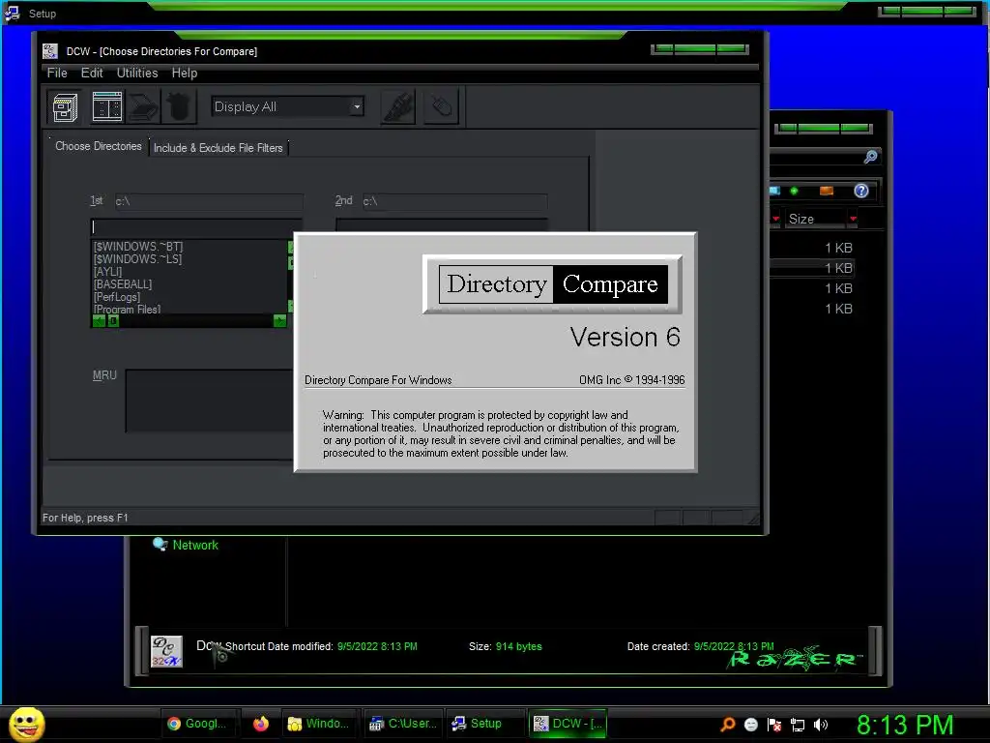The width and height of the screenshot is (990, 743).
Task: Click the MRU list box
Action: [209, 401]
